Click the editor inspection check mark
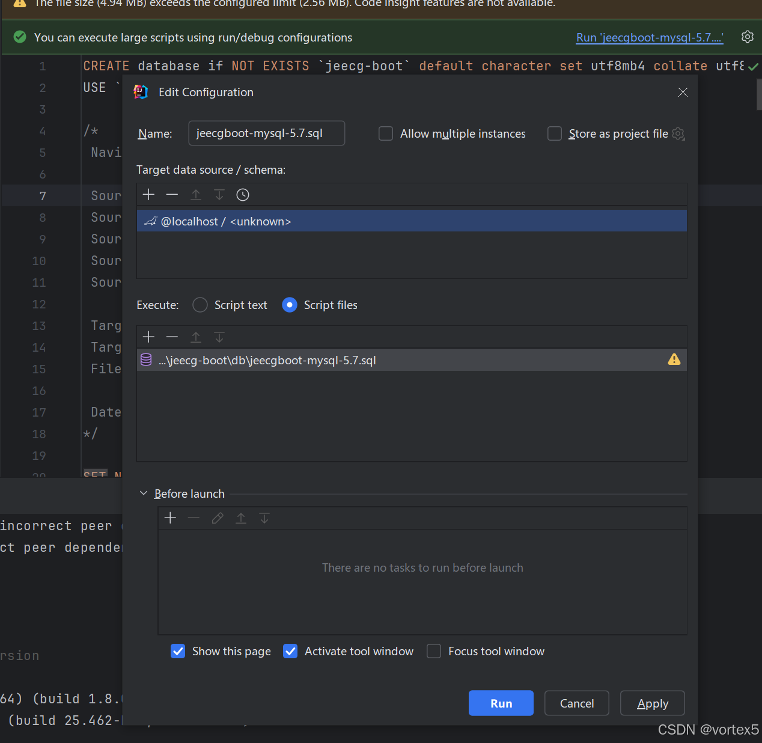Viewport: 762px width, 743px height. (x=753, y=67)
